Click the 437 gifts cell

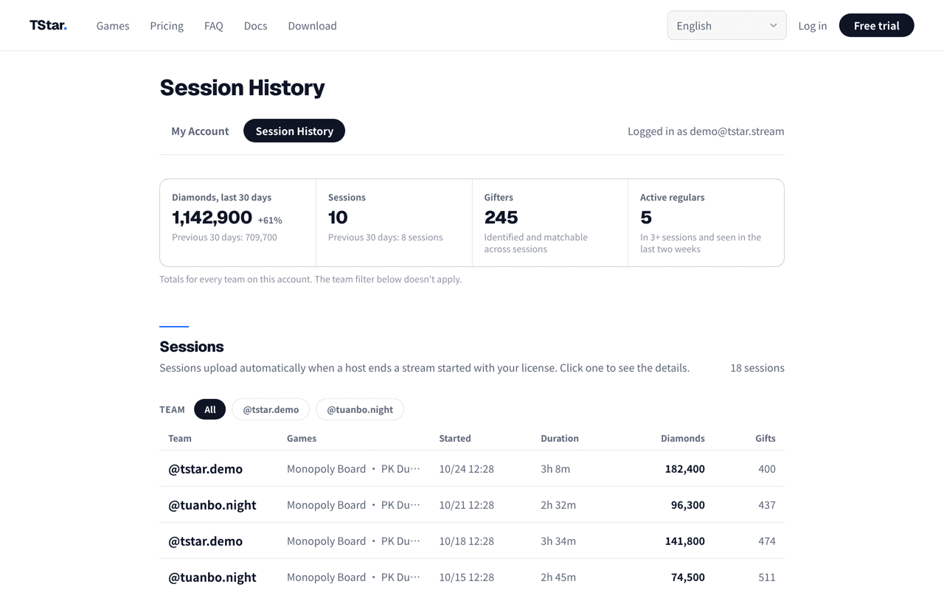point(767,504)
